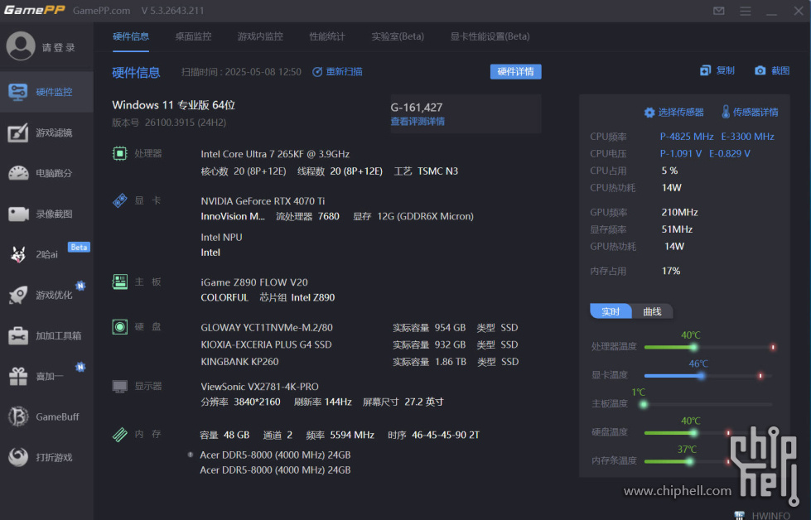Click the GamePP.com title text
Screen dimensions: 811x520
click(101, 11)
